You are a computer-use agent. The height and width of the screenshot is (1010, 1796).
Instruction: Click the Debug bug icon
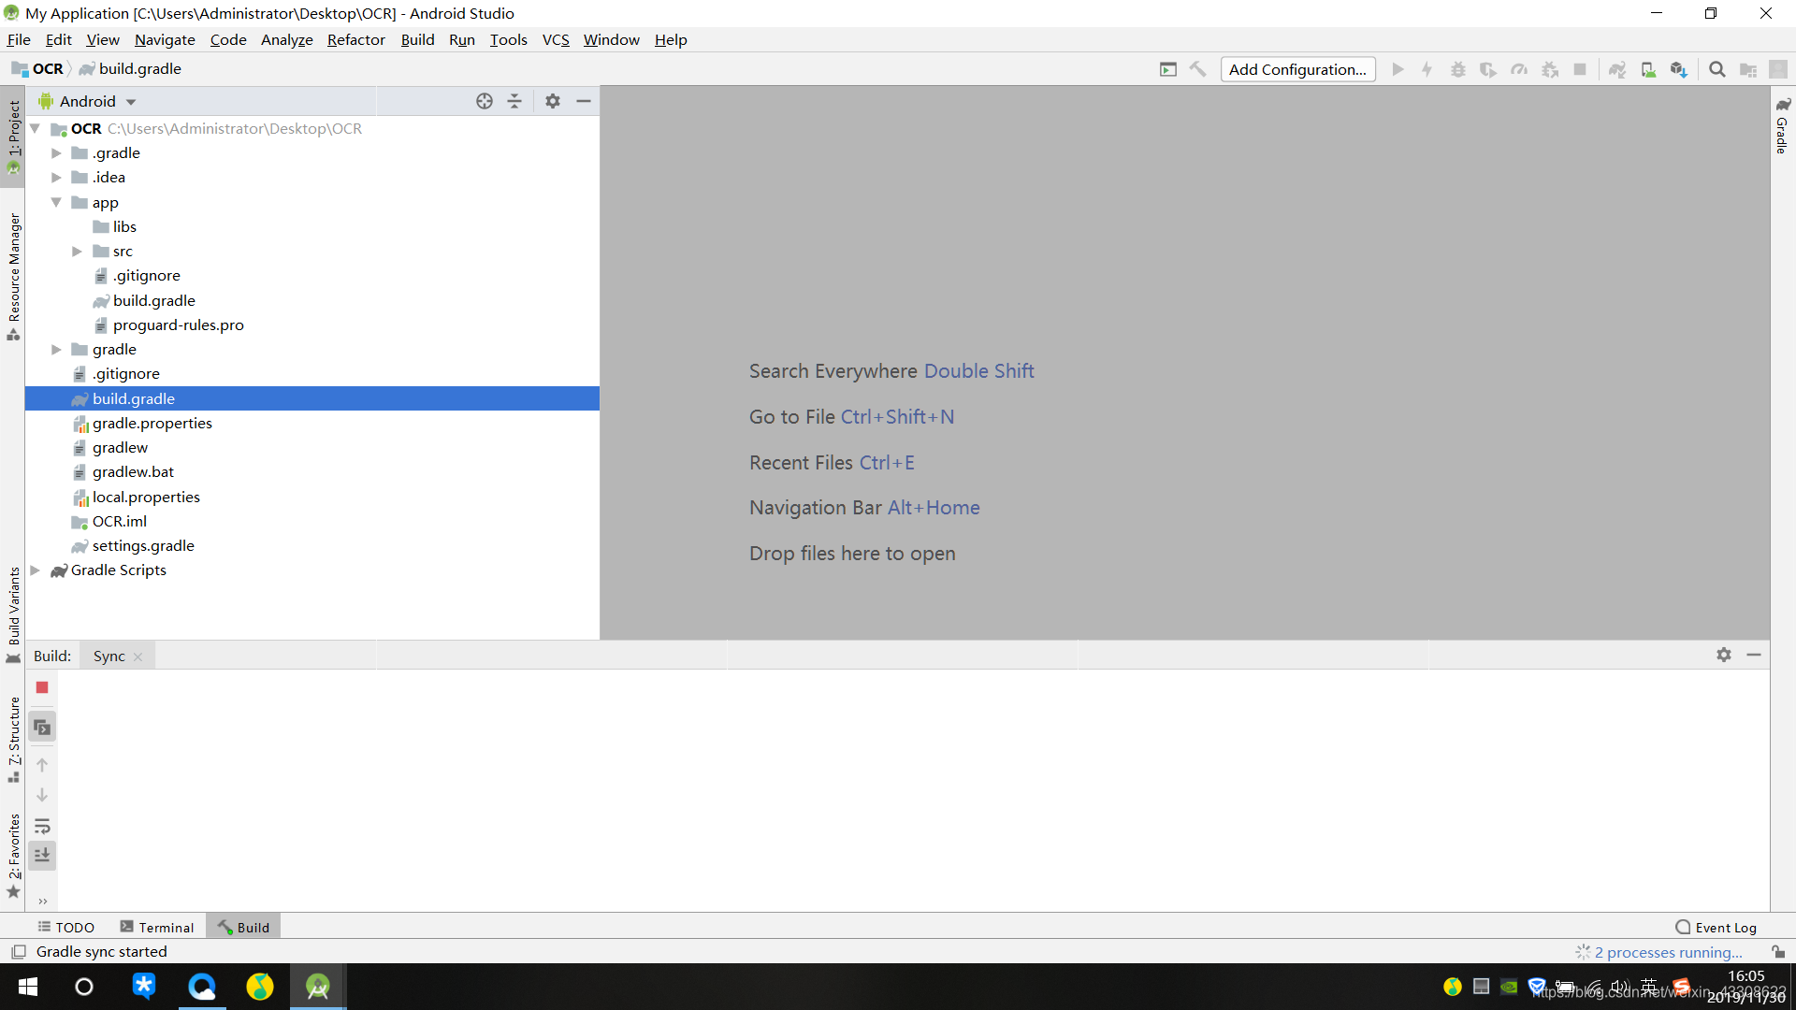pos(1458,69)
